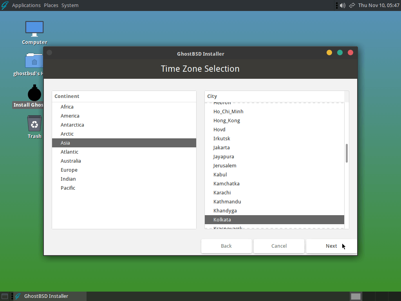The image size is (401, 301).
Task: Choose Hovd city
Action: pos(275,129)
